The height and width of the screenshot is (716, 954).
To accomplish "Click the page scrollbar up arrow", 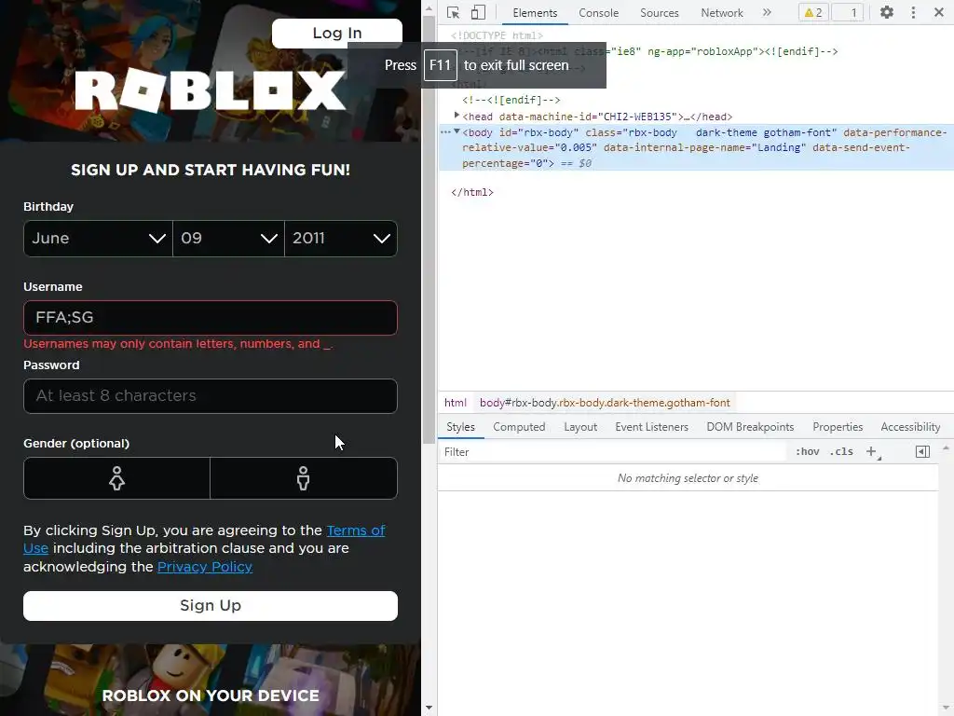I will pyautogui.click(x=429, y=8).
